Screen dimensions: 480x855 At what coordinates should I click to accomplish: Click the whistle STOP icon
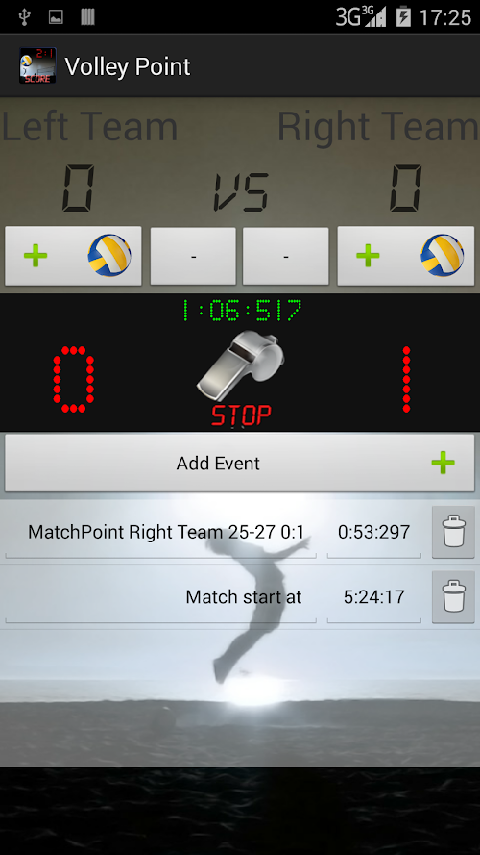click(x=241, y=378)
